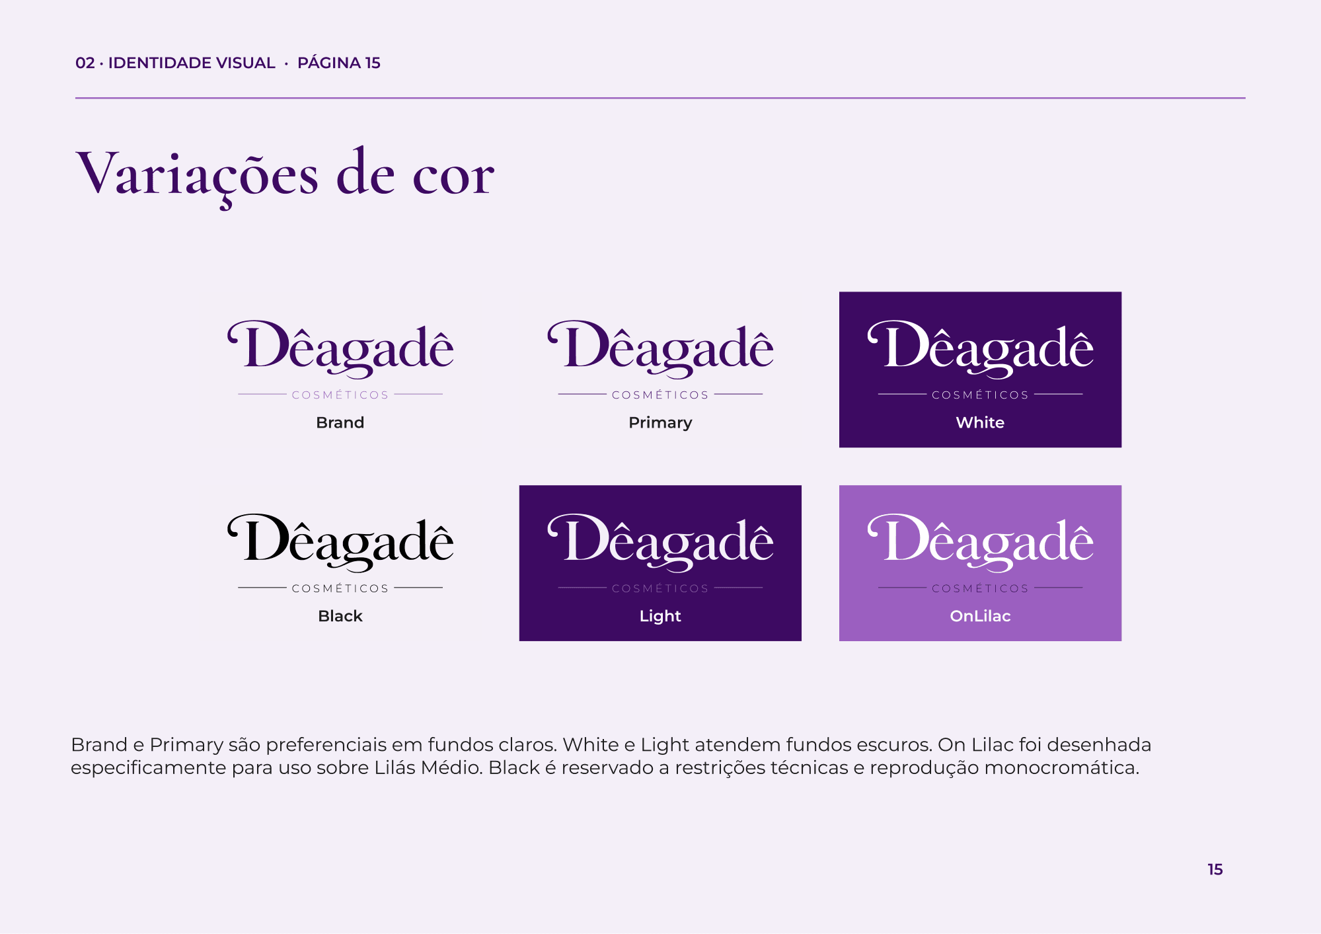Select the White logo variation card
Screen dimensions: 1321x934
(x=980, y=370)
